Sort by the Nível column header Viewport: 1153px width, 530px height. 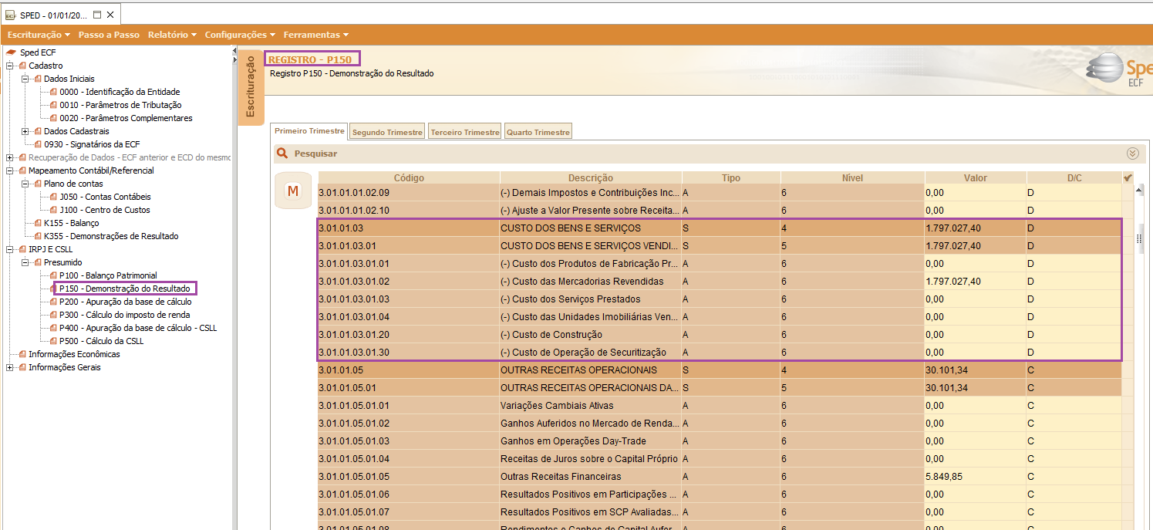pos(852,178)
